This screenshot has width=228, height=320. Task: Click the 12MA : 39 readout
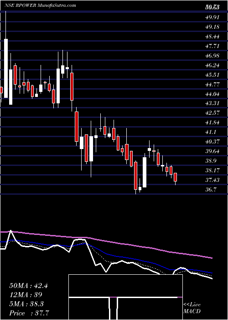26,295
